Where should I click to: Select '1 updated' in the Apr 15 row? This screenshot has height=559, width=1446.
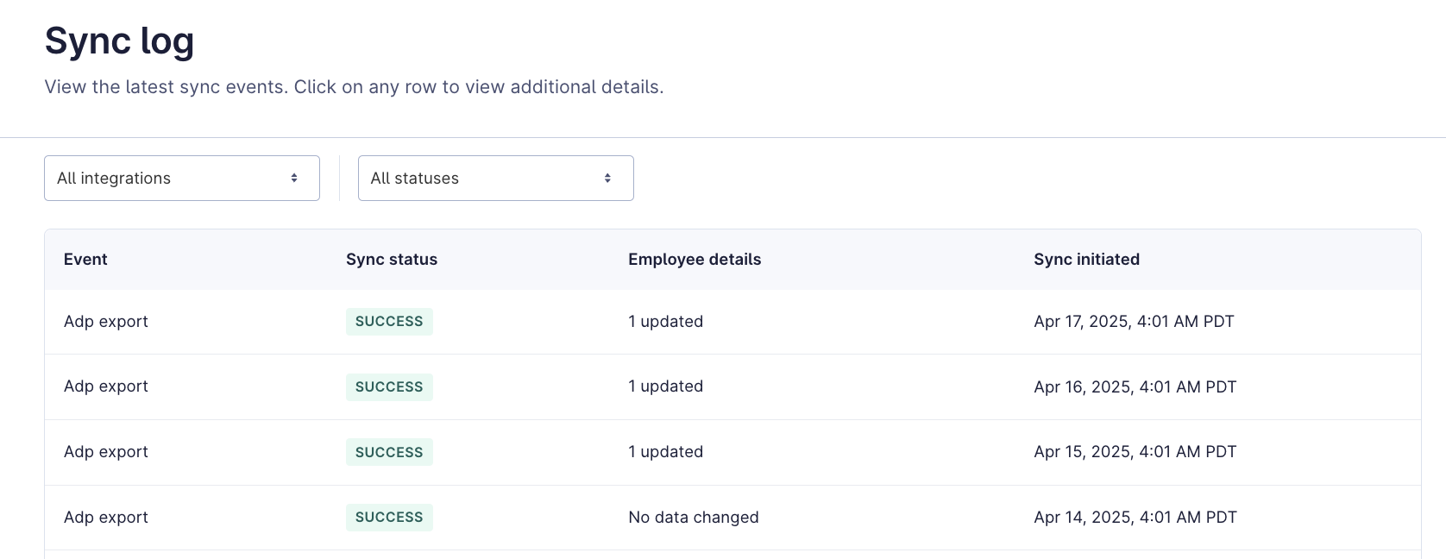point(665,452)
